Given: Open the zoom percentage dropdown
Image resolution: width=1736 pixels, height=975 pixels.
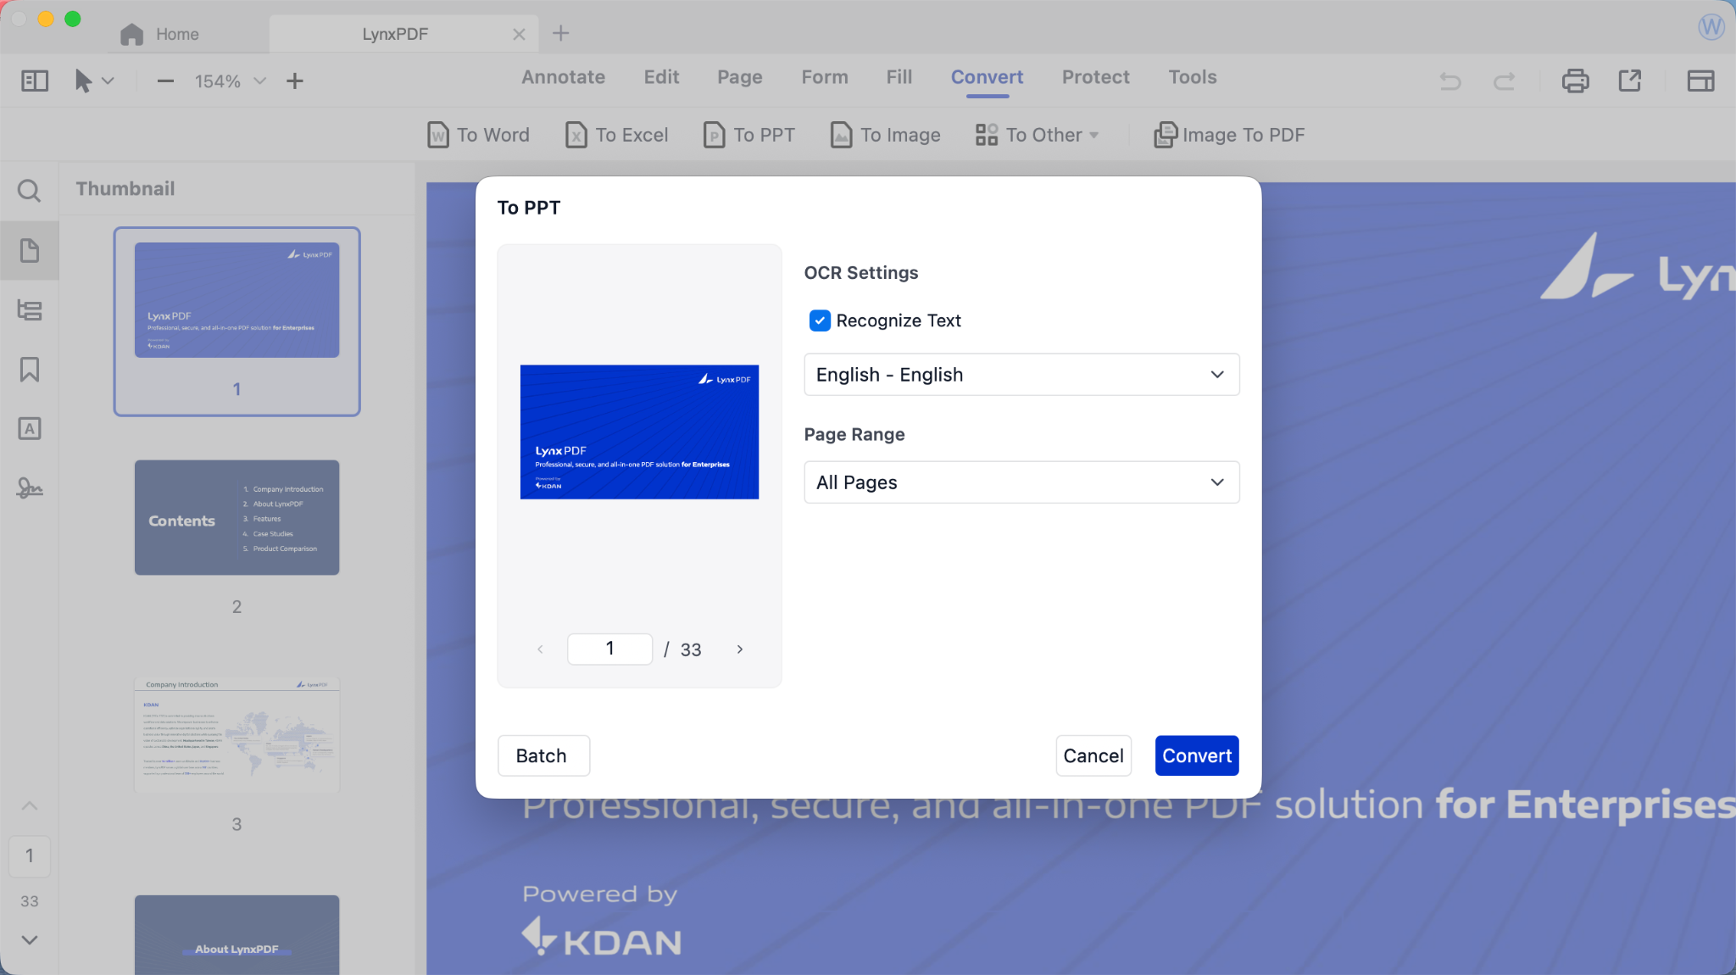Looking at the screenshot, I should pyautogui.click(x=259, y=81).
